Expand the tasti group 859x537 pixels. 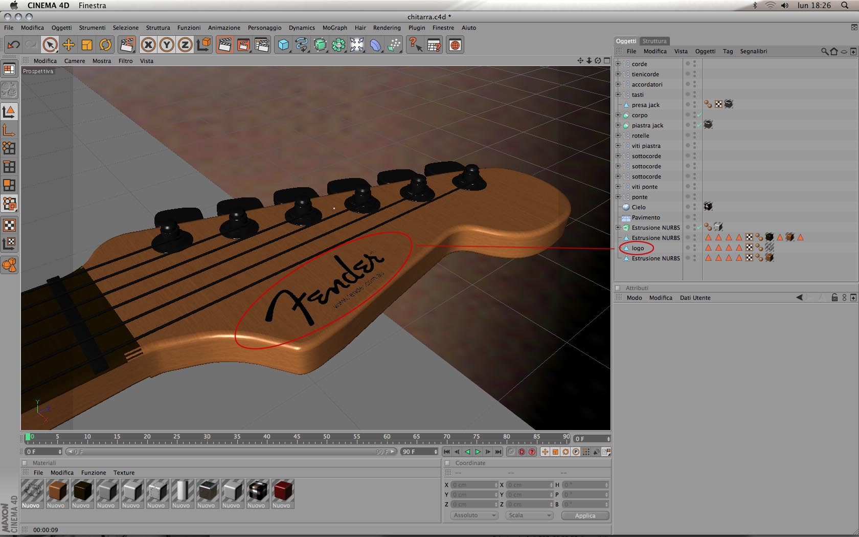point(618,95)
